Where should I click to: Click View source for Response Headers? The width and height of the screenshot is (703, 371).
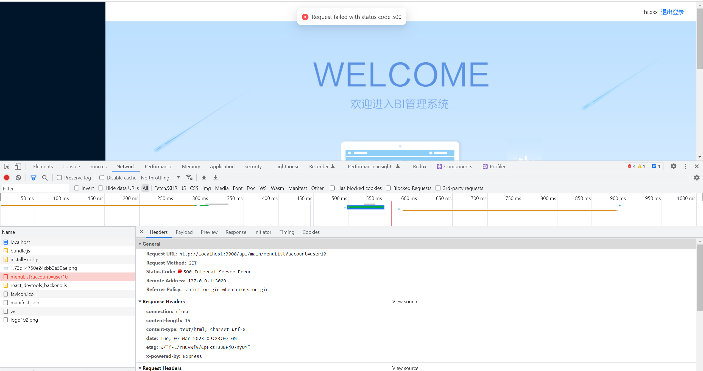[405, 301]
